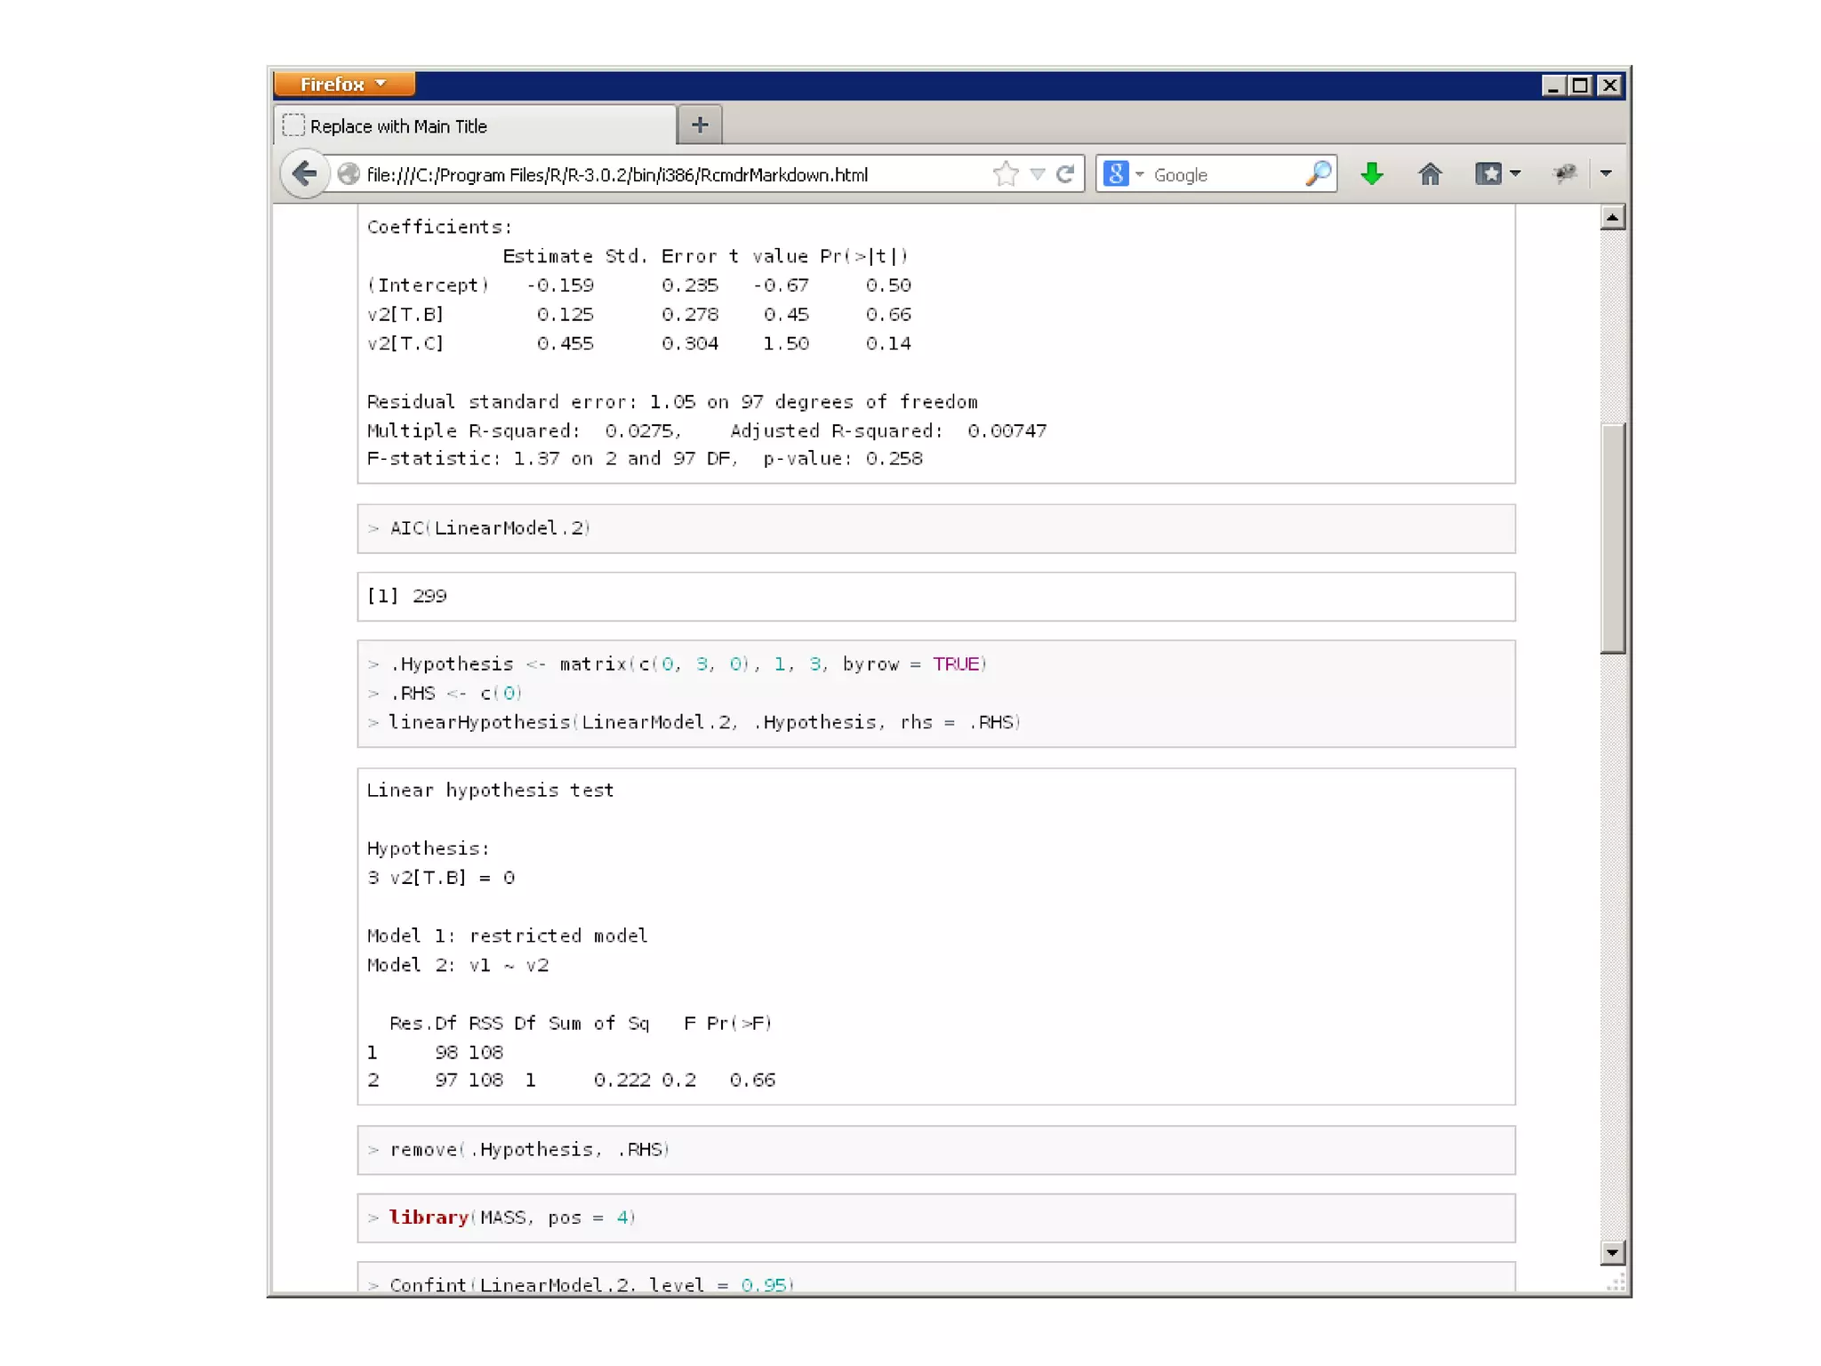Reload the page with the refresh icon

point(1065,174)
